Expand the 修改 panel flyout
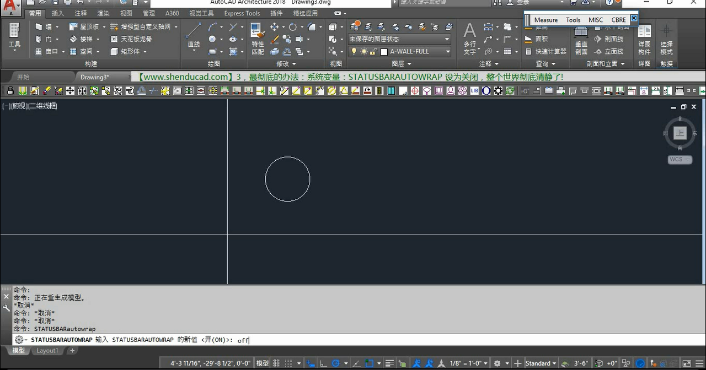This screenshot has width=706, height=370. click(286, 64)
